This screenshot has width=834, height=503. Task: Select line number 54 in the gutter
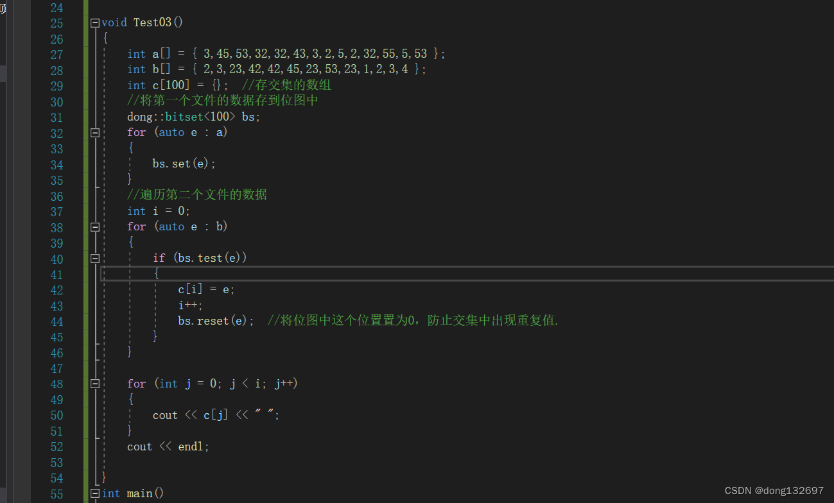[x=56, y=479]
